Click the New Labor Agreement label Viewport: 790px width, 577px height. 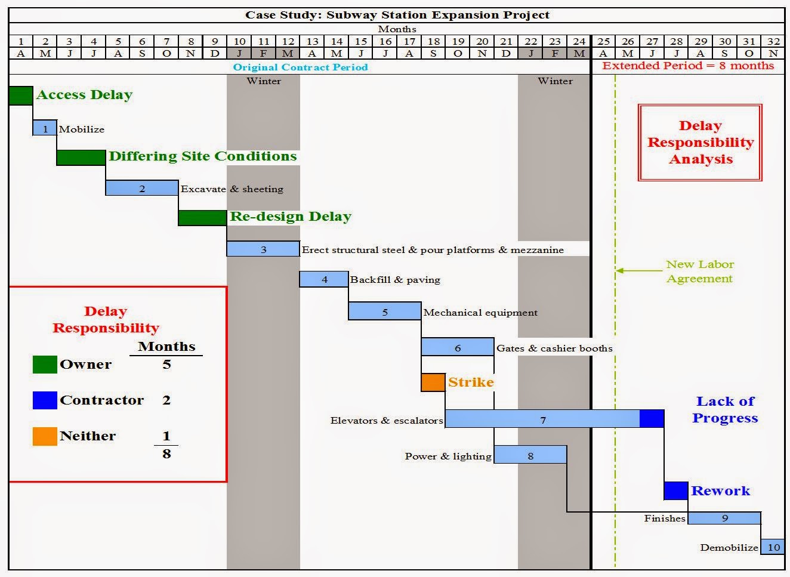coord(699,271)
